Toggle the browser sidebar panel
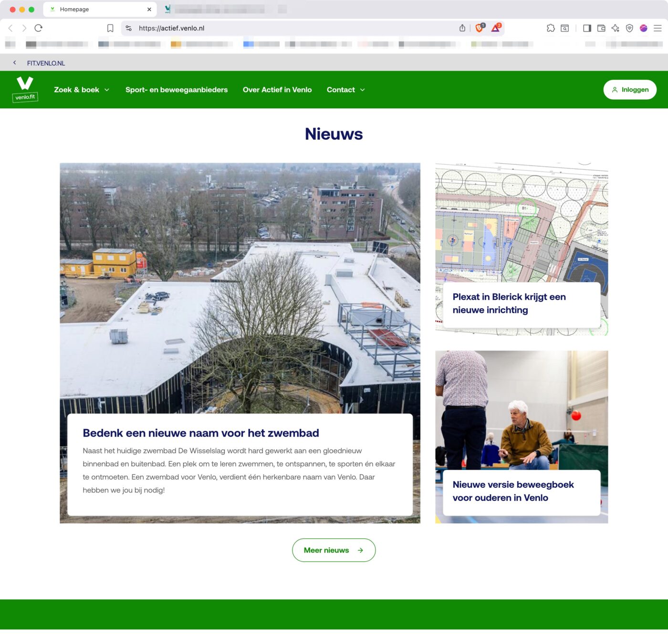This screenshot has height=637, width=668. (x=587, y=28)
